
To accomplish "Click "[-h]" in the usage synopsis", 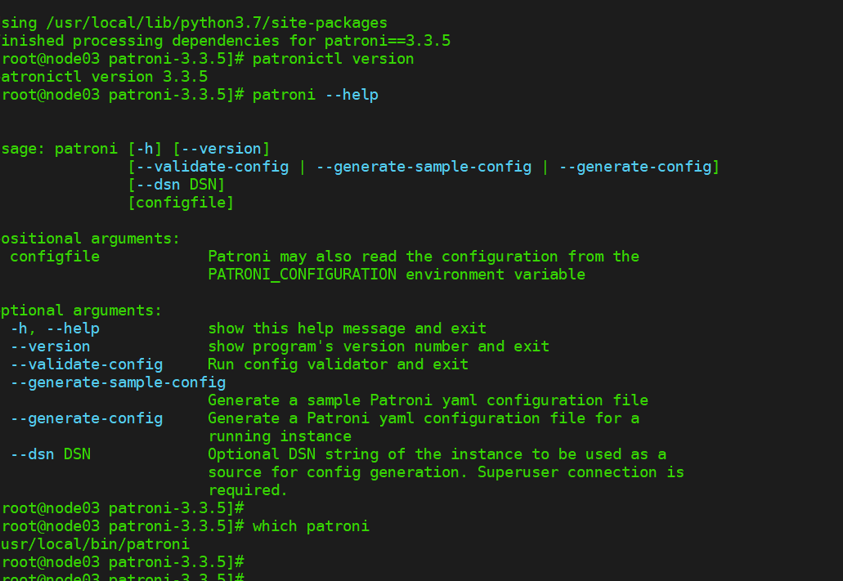I will click(x=146, y=149).
